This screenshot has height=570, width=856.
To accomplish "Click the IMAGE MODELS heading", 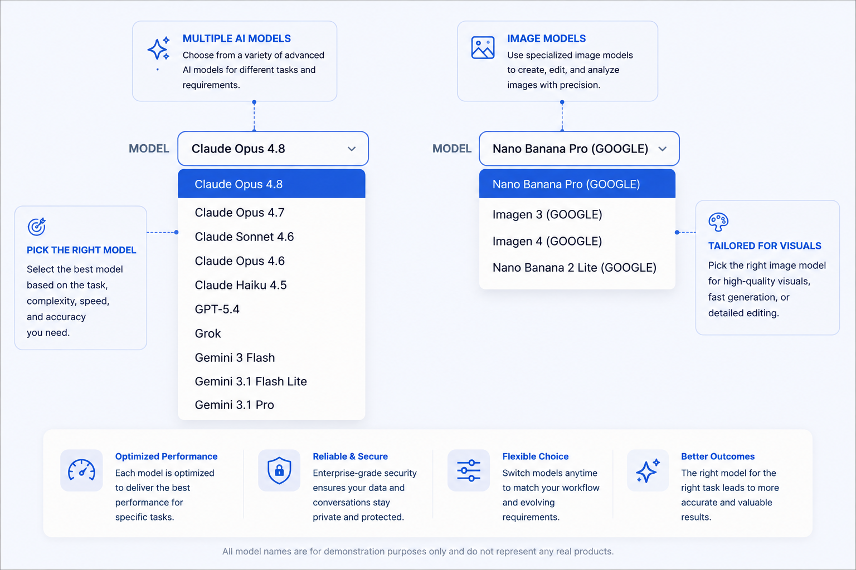I will (x=546, y=38).
